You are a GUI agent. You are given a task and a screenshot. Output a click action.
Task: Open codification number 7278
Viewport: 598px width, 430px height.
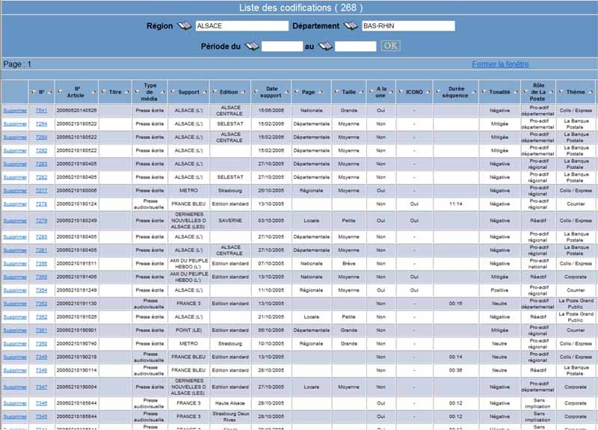(41, 204)
